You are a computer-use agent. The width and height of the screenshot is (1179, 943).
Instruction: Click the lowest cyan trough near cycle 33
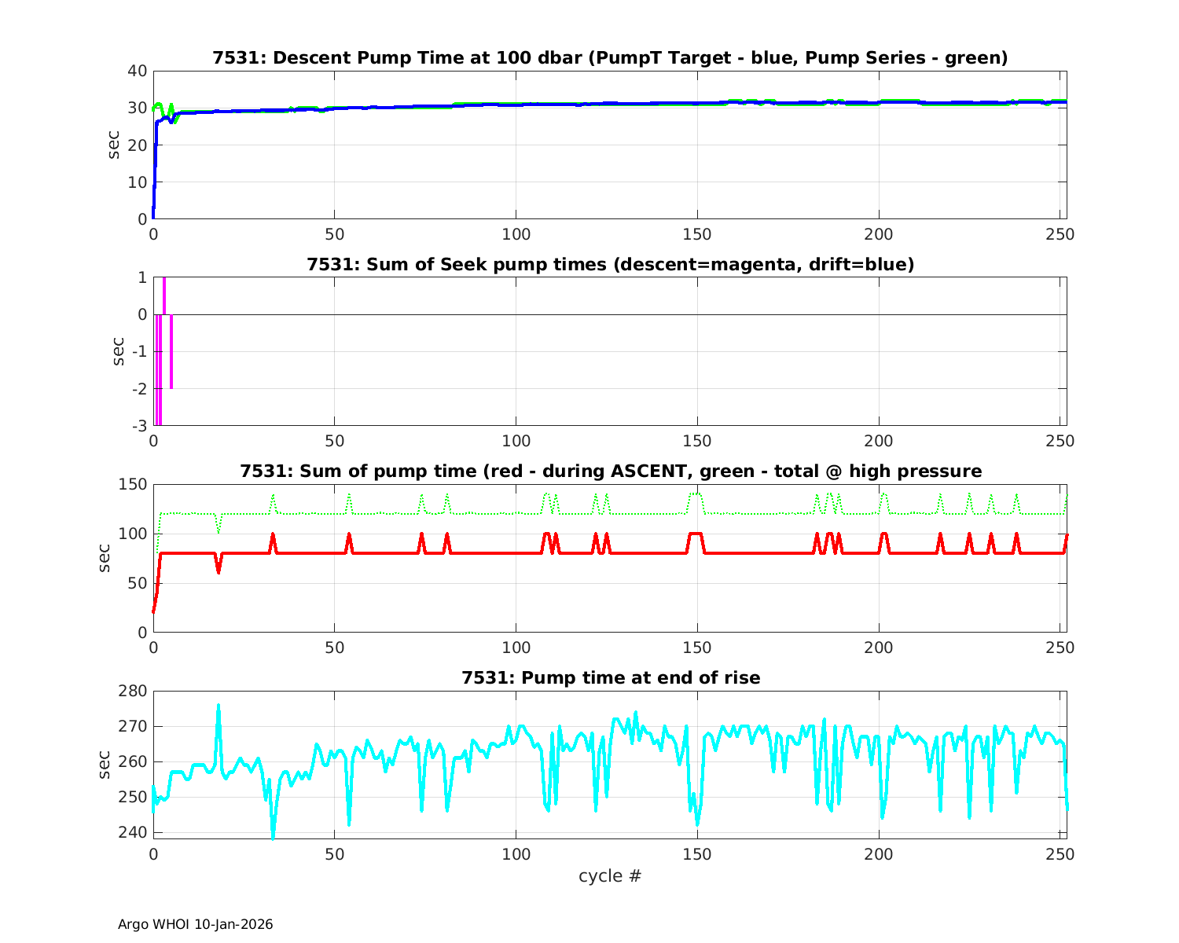pos(273,838)
